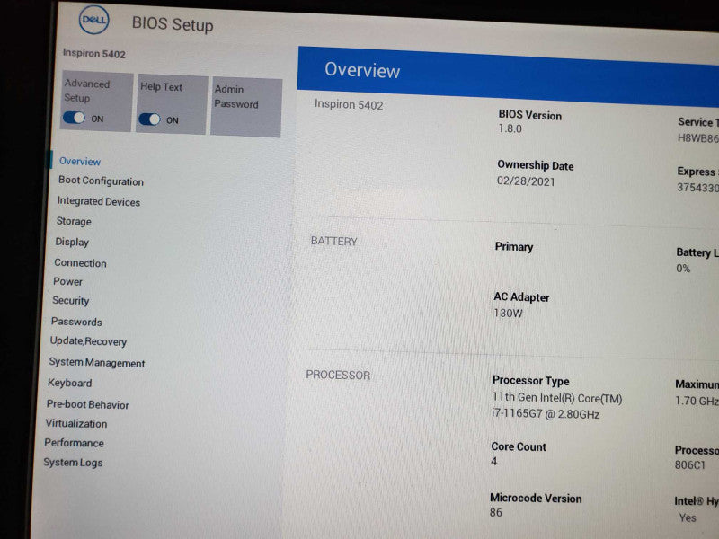The width and height of the screenshot is (719, 539).
Task: Open Security settings
Action: coord(71,301)
